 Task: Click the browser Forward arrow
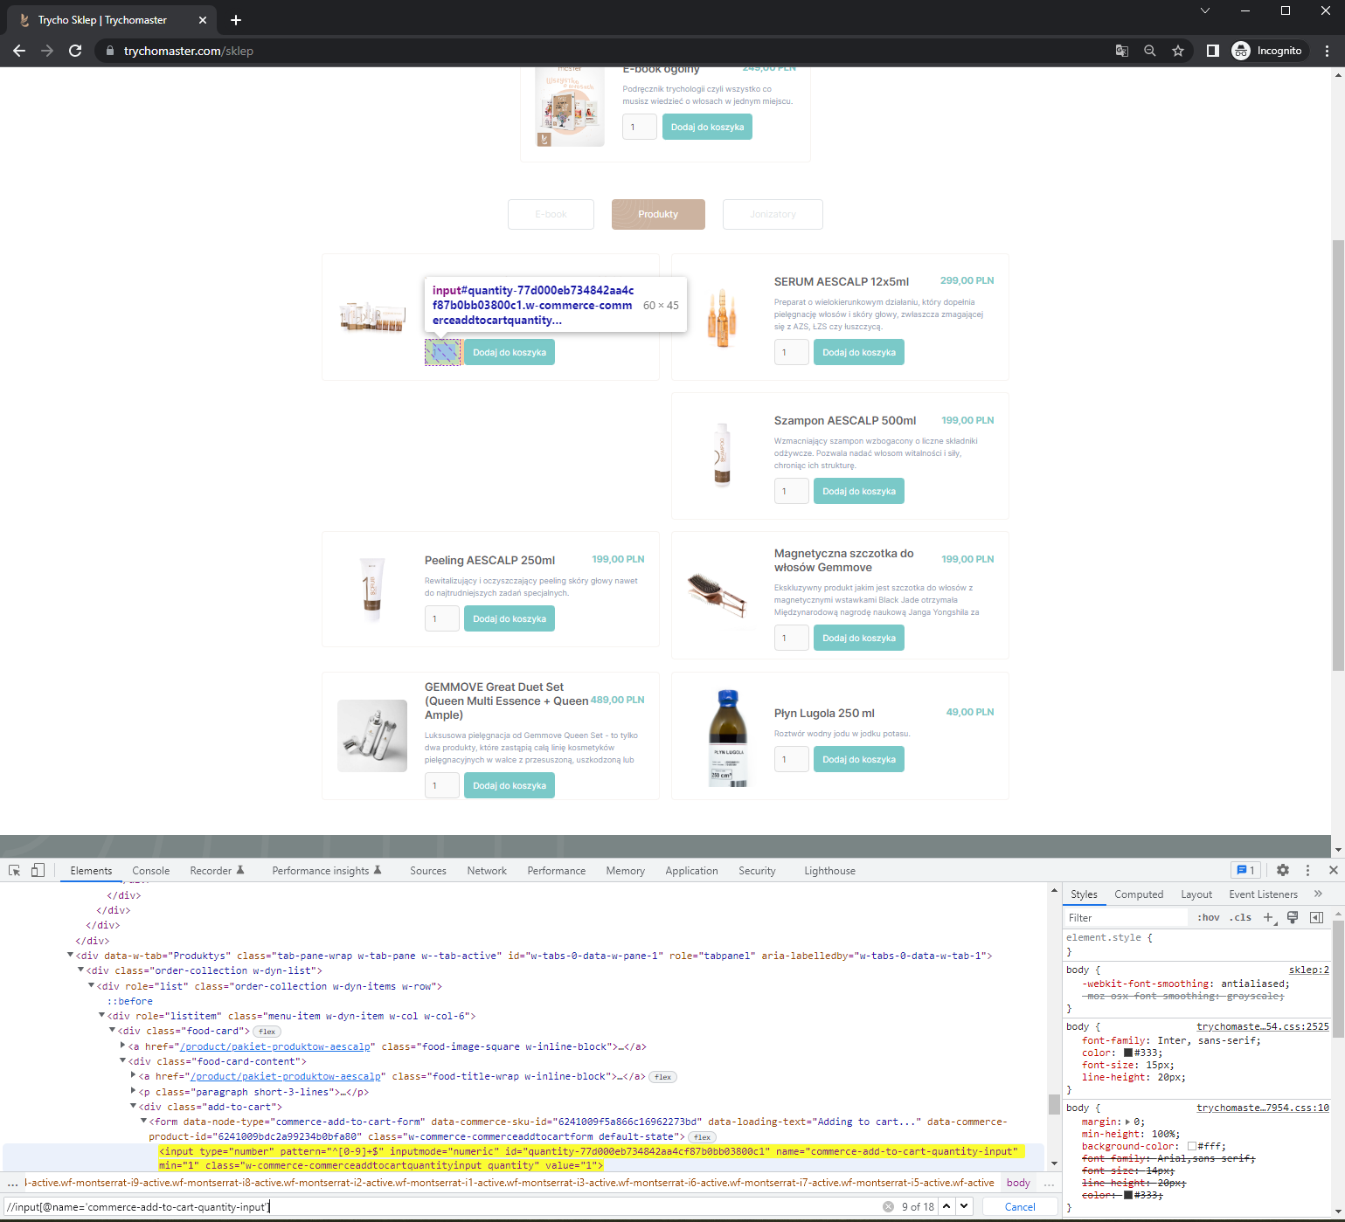[x=47, y=51]
